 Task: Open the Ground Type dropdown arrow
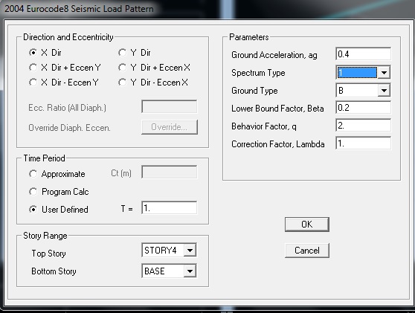pyautogui.click(x=384, y=91)
